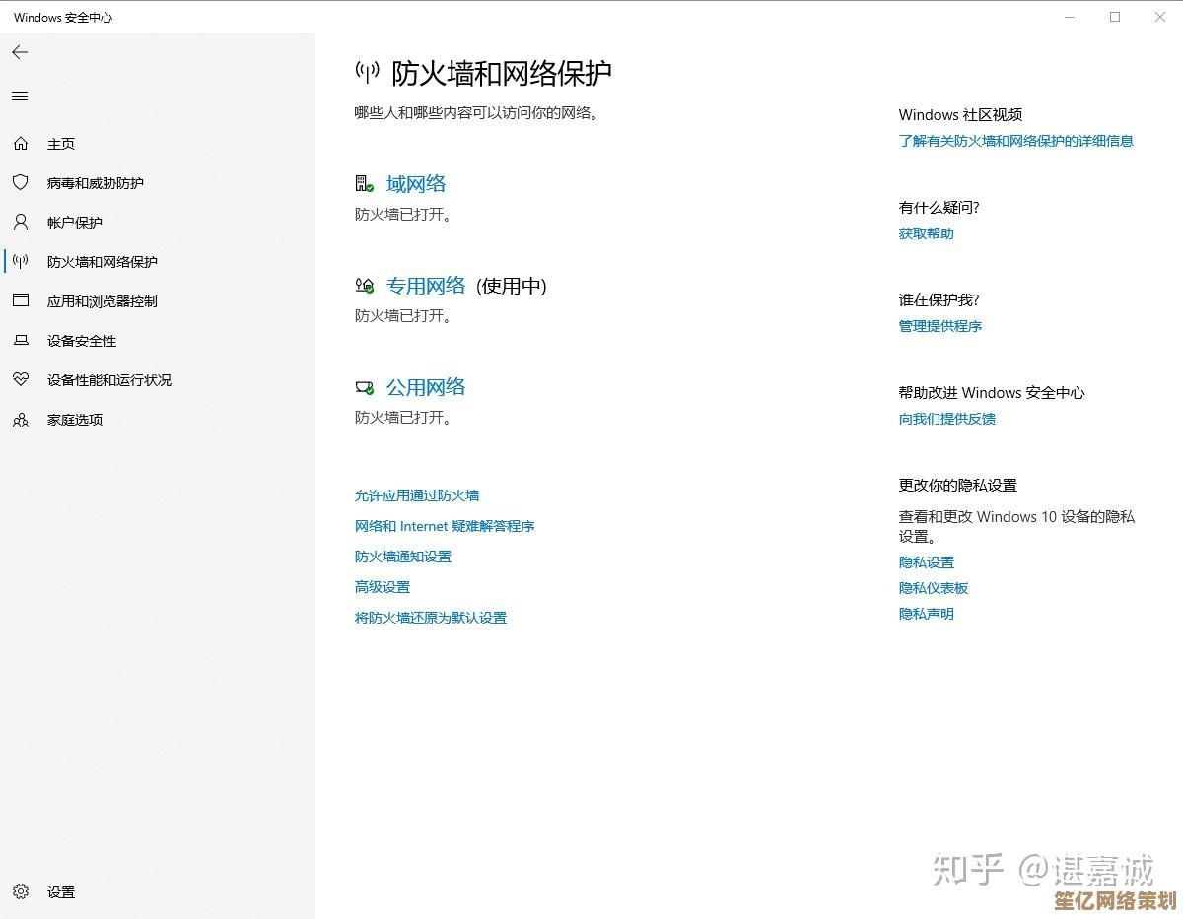Image resolution: width=1183 pixels, height=919 pixels.
Task: Click the window icon for 应用和浏览器控制
Action: 21,301
